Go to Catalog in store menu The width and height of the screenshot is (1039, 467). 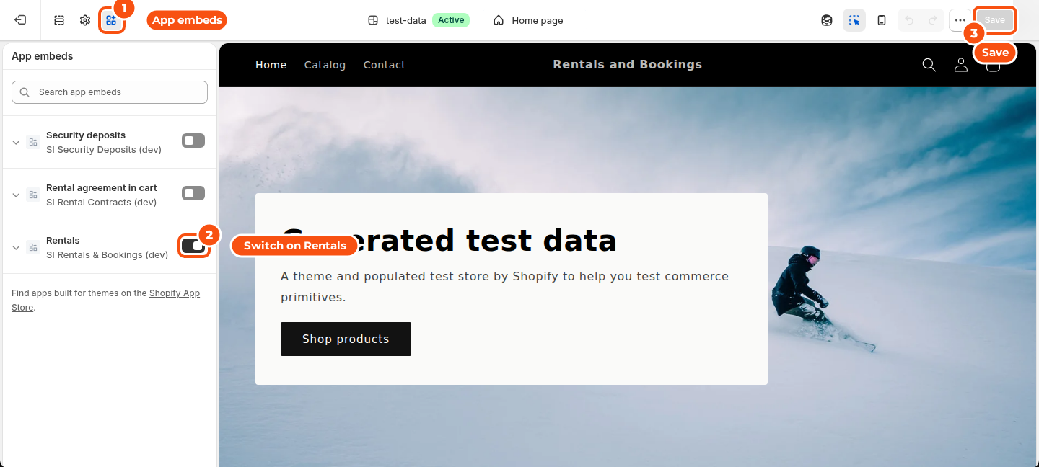point(325,65)
